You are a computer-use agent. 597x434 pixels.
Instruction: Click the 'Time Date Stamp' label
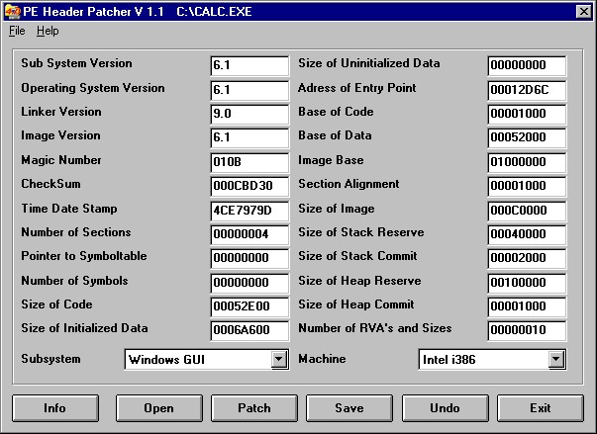(69, 209)
